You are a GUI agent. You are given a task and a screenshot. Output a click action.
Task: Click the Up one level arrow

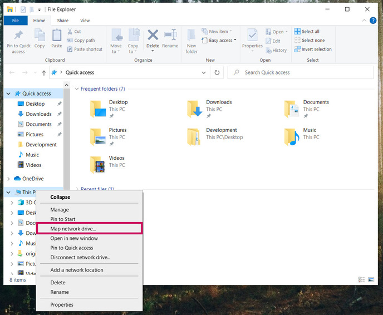tap(44, 73)
